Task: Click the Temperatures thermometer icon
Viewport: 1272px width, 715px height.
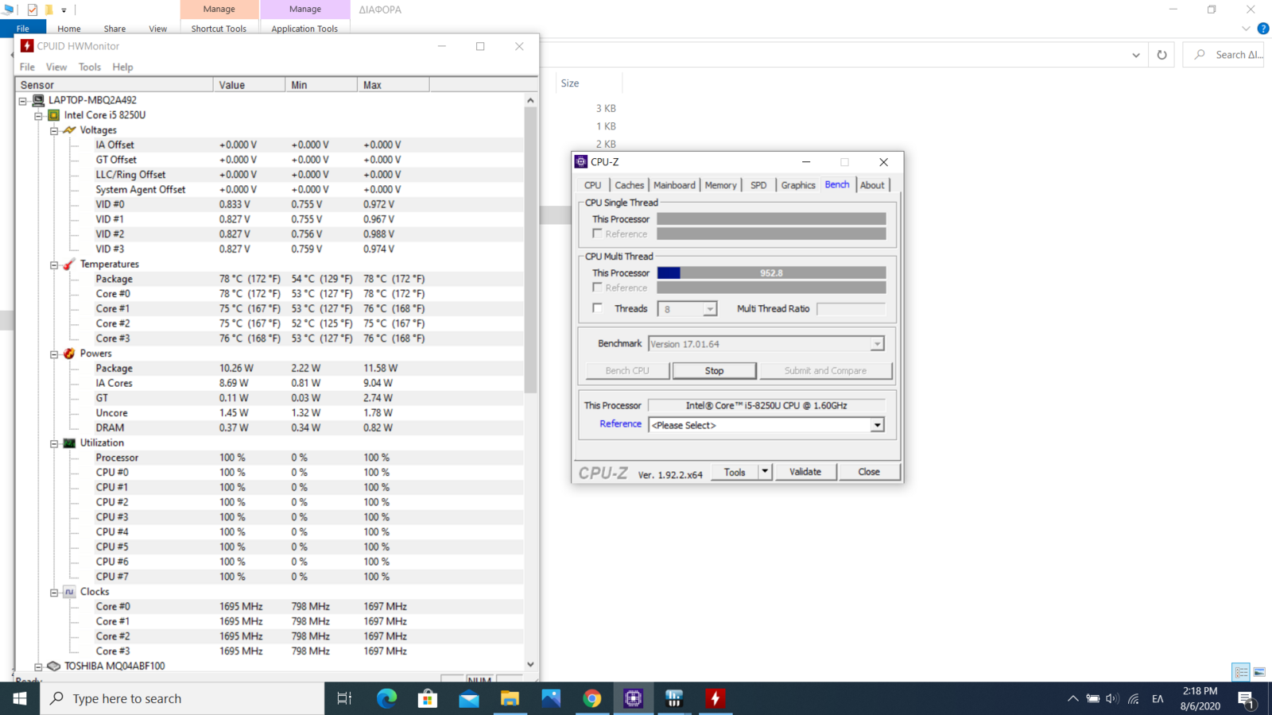Action: 69,264
